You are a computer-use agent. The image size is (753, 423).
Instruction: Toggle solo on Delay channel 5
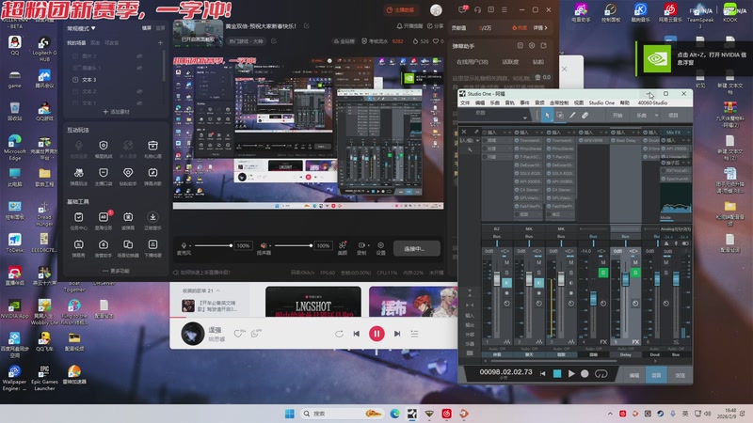(634, 273)
